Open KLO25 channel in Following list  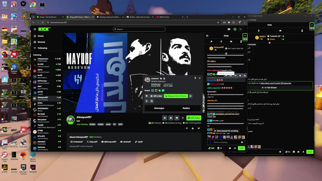click(x=47, y=65)
